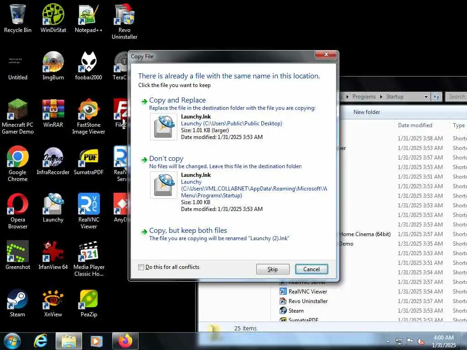Screen dimensions: 467x350
Task: Open FastStone Image Viewer shortcut
Action: (x=88, y=116)
